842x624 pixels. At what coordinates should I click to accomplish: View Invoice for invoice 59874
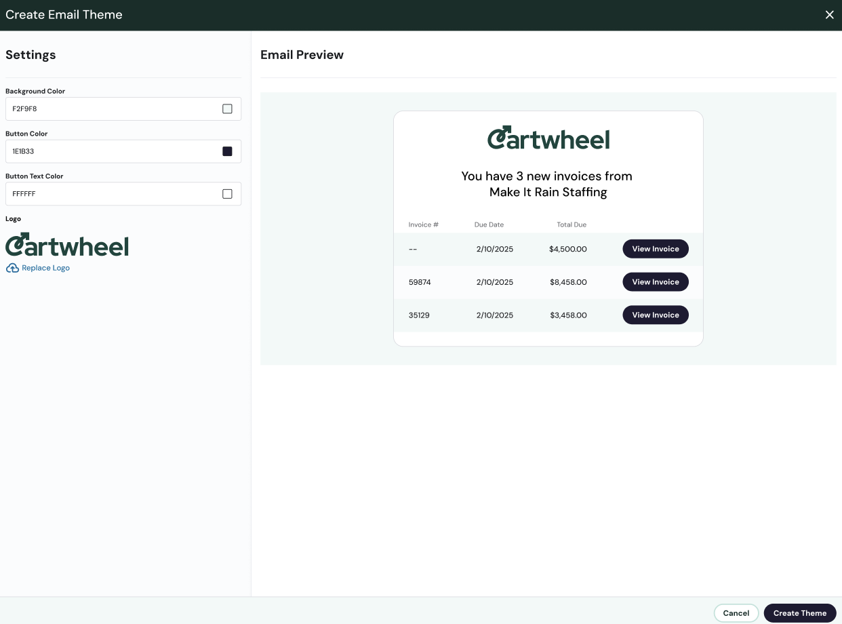pos(656,282)
